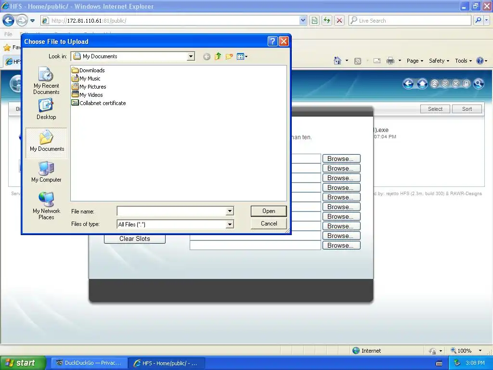Click the RSS Feeds icon

point(358,61)
